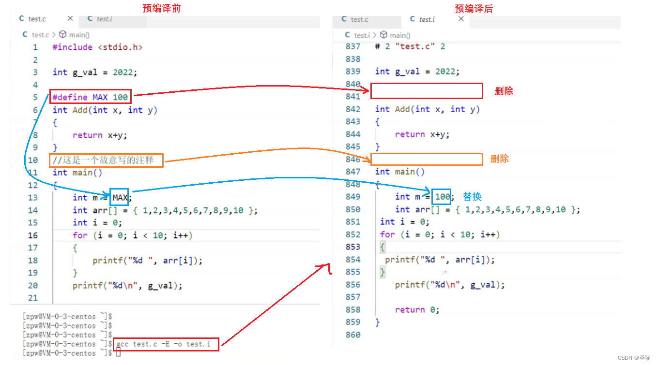Click printf g_val statement on line 20

[127, 286]
